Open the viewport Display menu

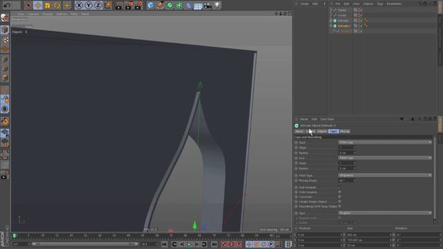[x=48, y=14]
